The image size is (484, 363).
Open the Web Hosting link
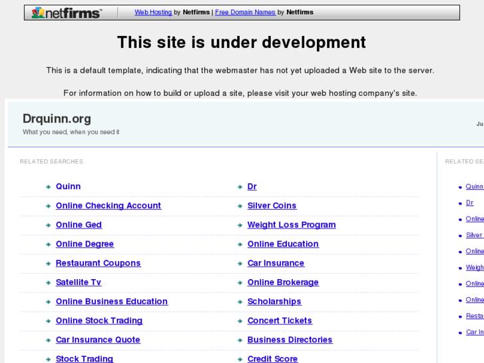[x=153, y=12]
